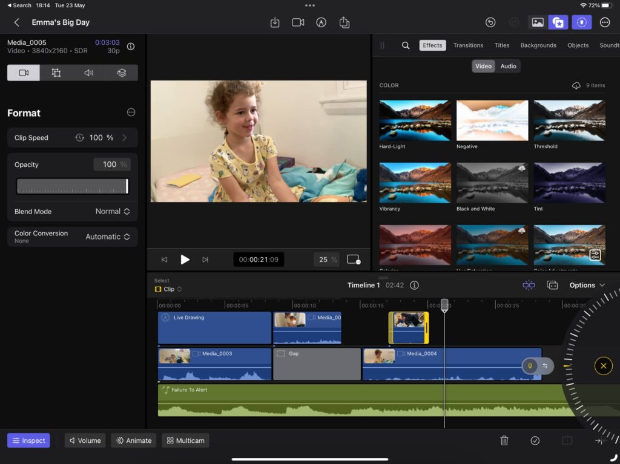
Task: Close the jog wheel with X button
Action: tap(603, 365)
